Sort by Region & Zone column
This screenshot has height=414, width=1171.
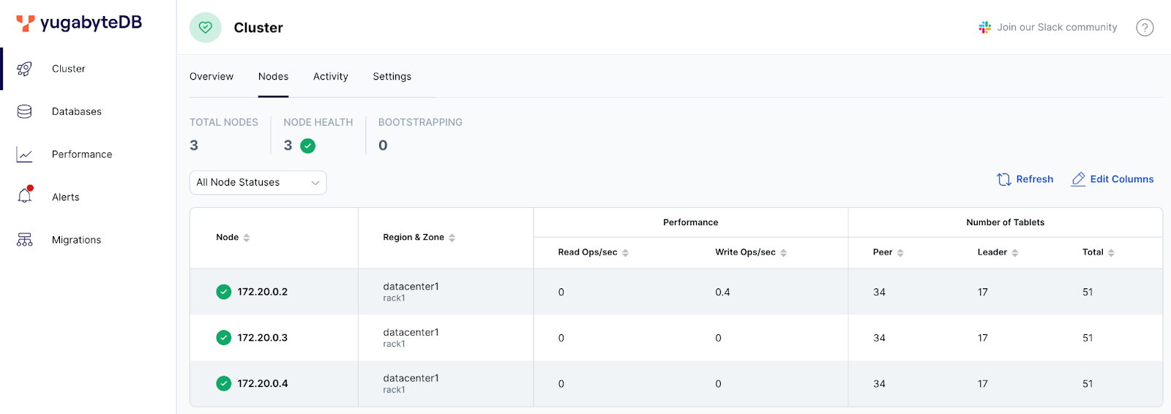(x=452, y=238)
